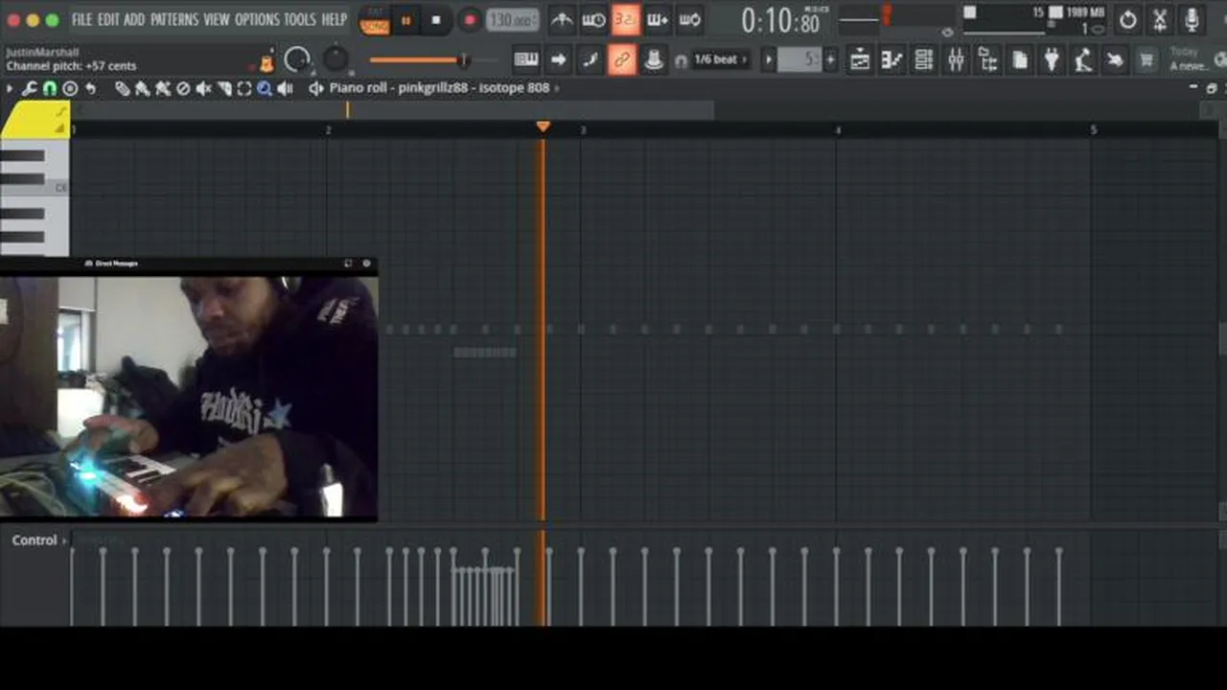
Task: Open the piano roll tools wrench menu
Action: point(30,88)
